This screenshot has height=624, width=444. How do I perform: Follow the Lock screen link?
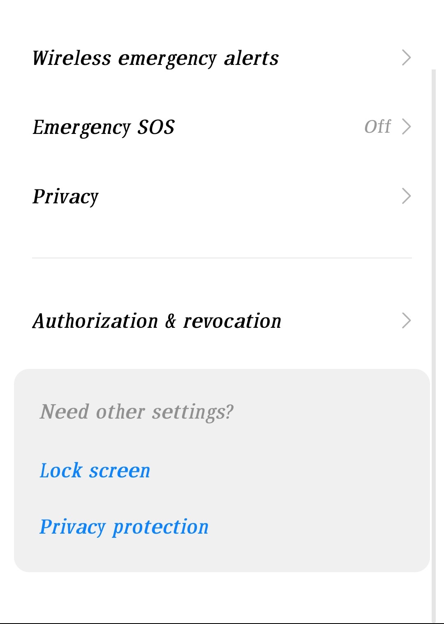coord(95,471)
